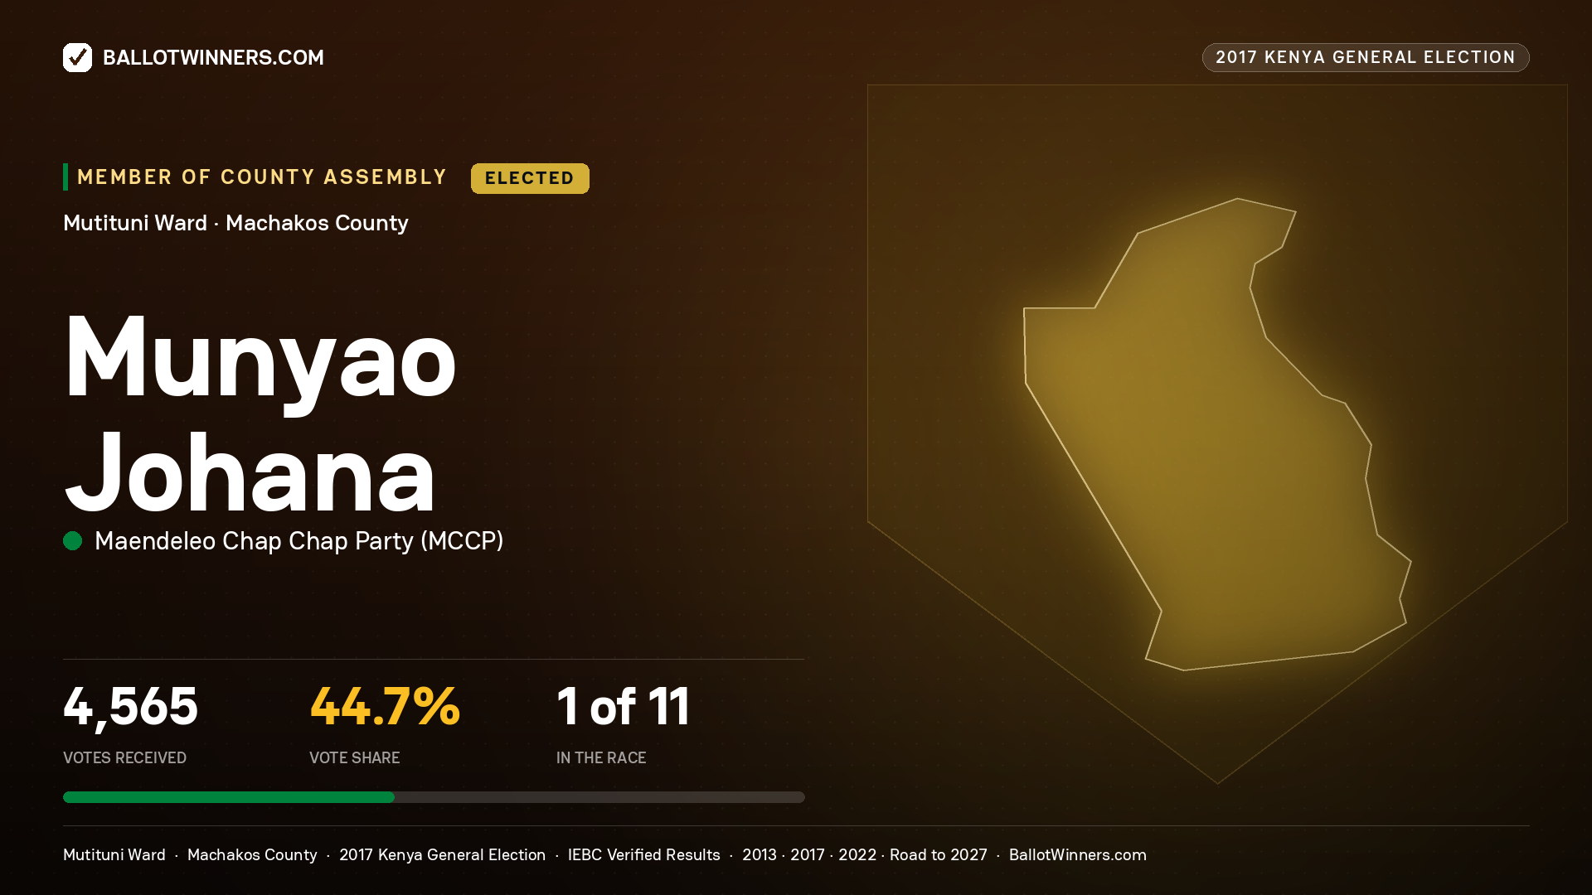
Task: Click Machakos County in the footer
Action: (252, 854)
